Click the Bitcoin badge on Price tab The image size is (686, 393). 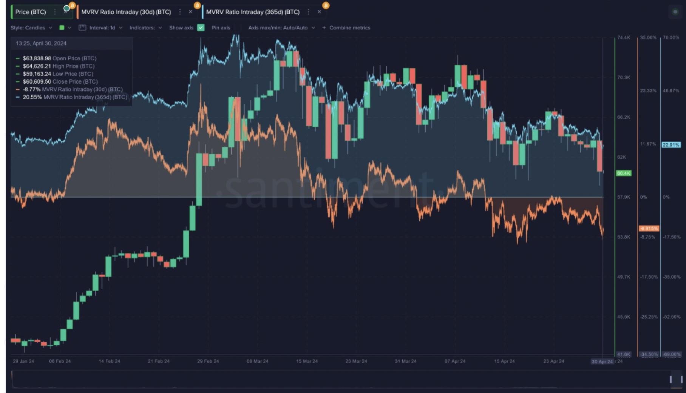tap(72, 5)
